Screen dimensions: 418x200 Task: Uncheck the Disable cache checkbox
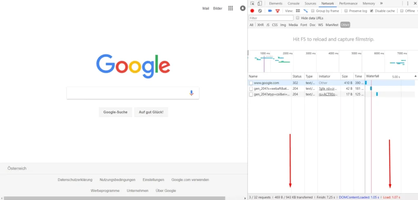click(x=371, y=11)
